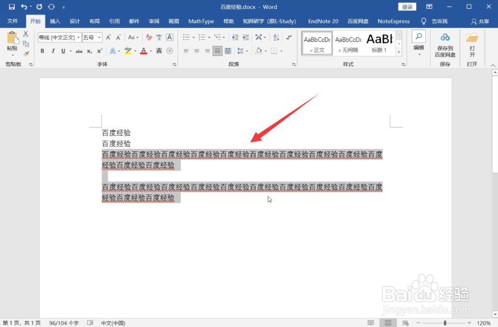The image size is (498, 327).
Task: Apply the bullet list icon
Action: [x=186, y=38]
